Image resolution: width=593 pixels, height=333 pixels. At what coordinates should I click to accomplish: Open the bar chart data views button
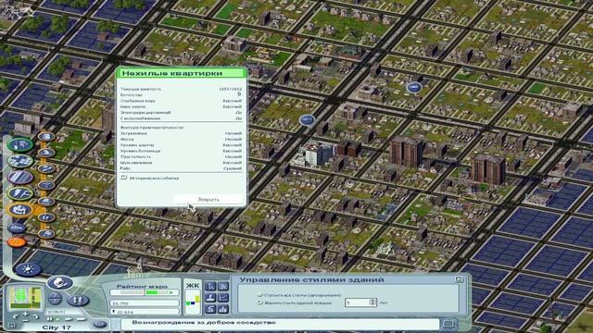tap(223, 310)
